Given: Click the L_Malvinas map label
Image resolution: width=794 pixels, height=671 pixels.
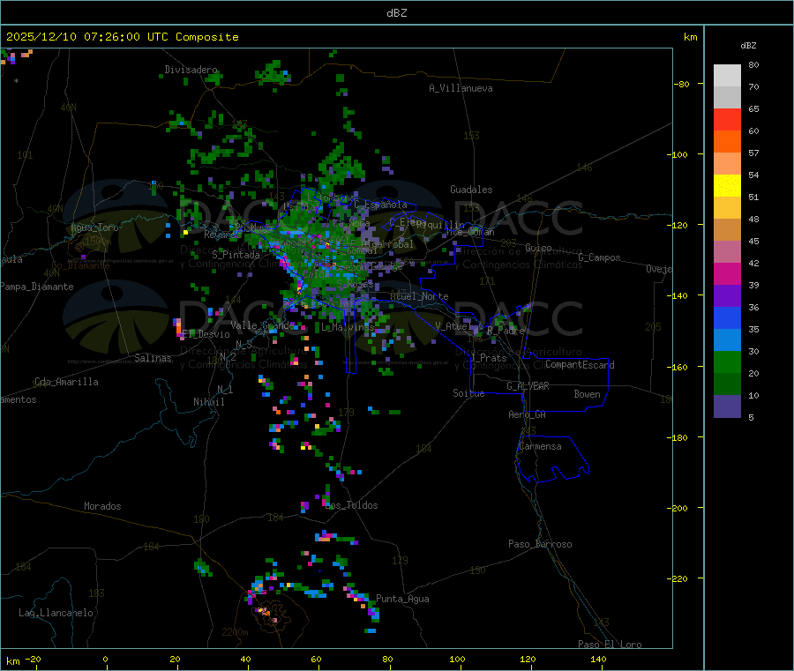Looking at the screenshot, I should click(348, 327).
